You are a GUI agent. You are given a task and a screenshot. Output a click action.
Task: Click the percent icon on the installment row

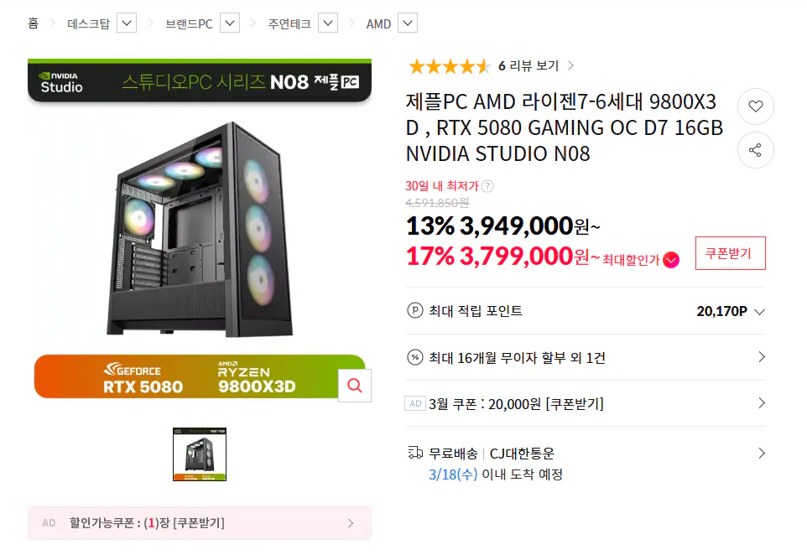point(414,357)
